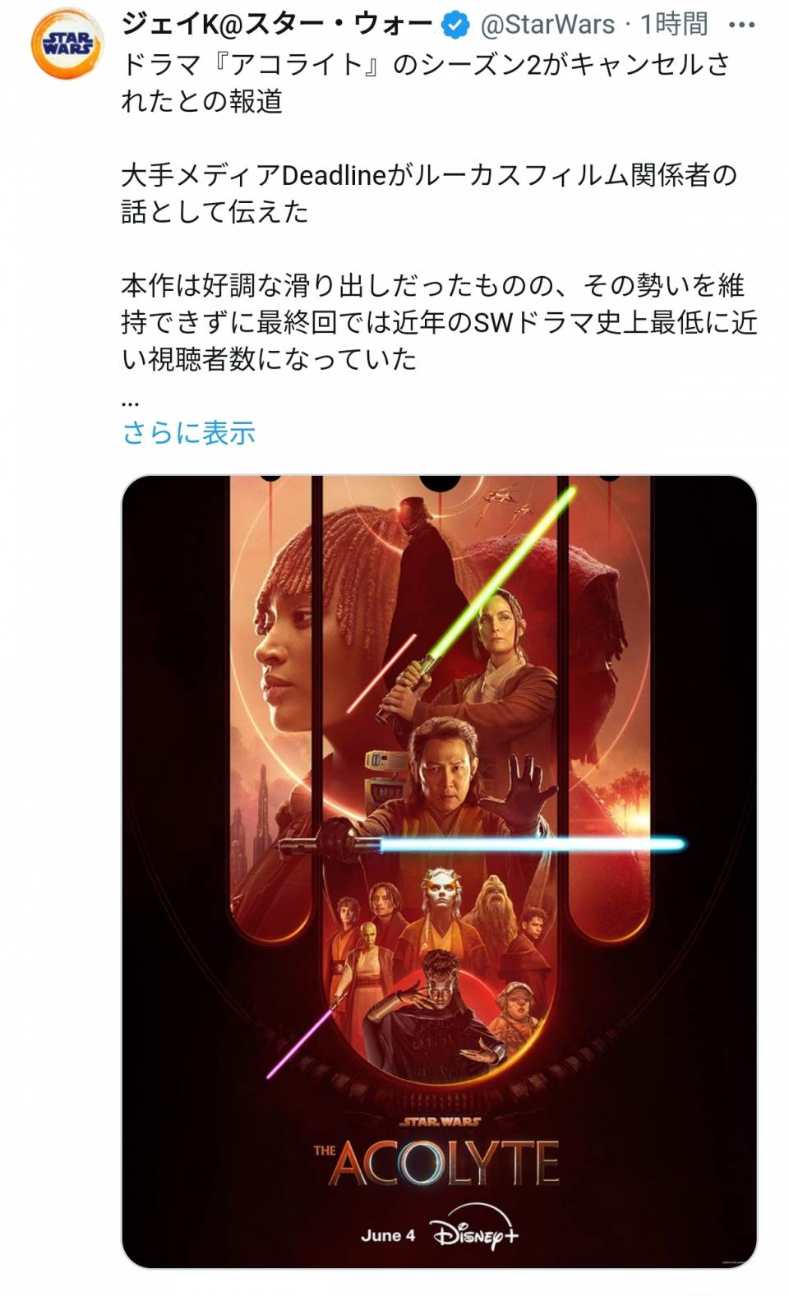Image resolution: width=789 pixels, height=1296 pixels.
Task: Open the Star Wars profile avatar
Action: 67,44
